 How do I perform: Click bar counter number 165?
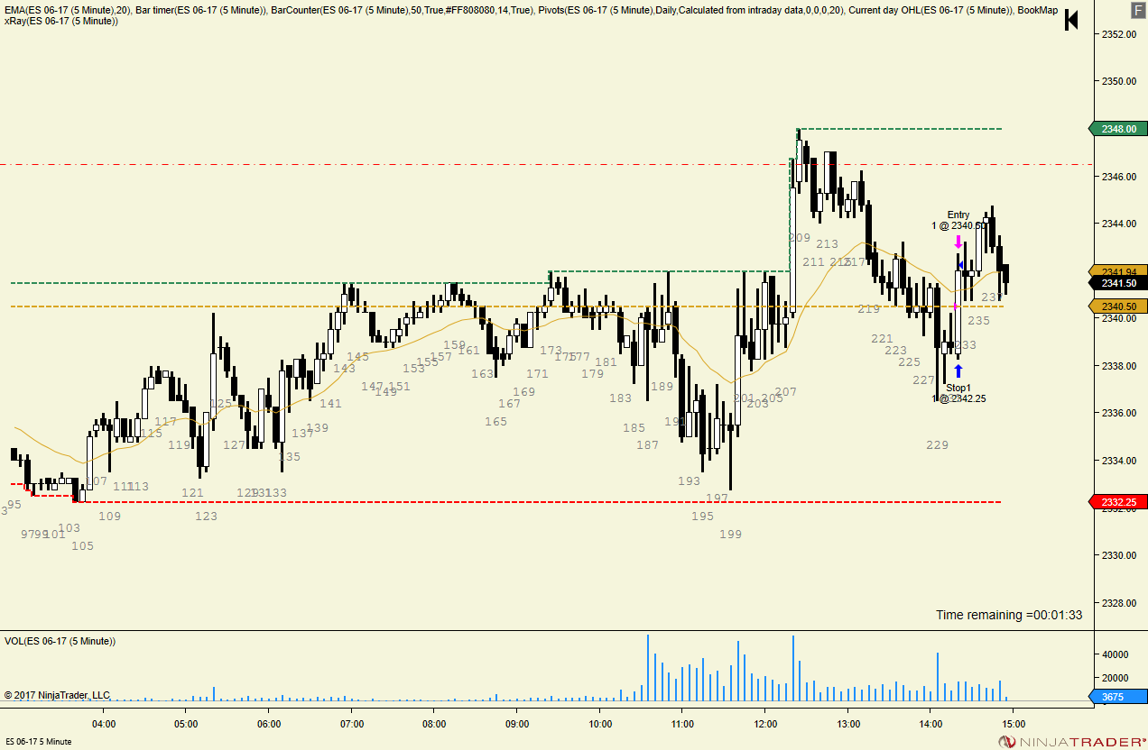(x=495, y=422)
